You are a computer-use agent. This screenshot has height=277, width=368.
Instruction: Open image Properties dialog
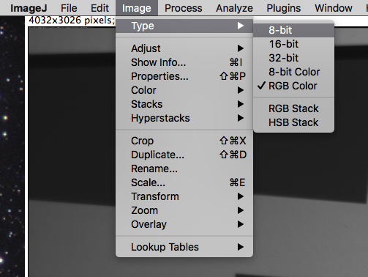point(184,76)
